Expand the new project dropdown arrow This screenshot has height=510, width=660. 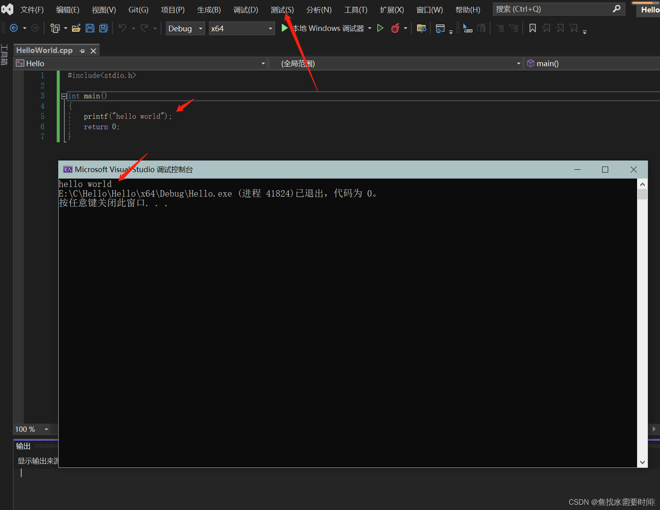(65, 28)
